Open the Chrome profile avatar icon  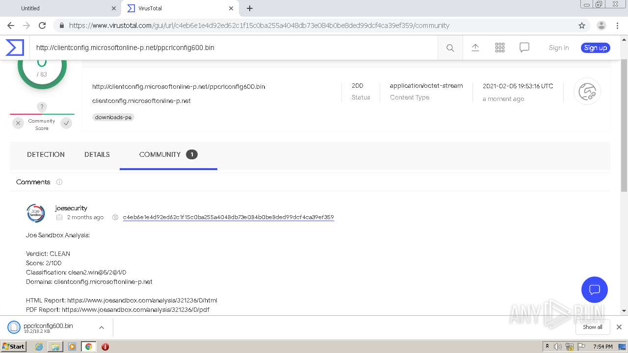(x=602, y=25)
